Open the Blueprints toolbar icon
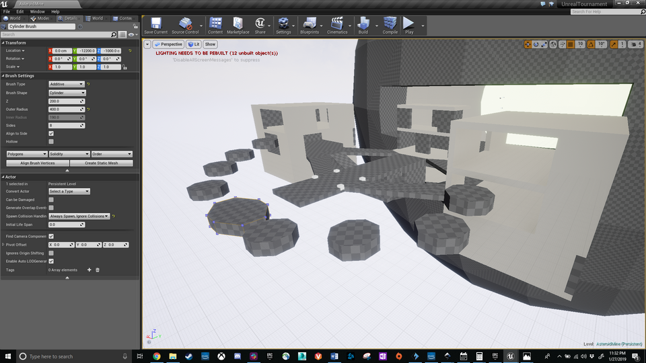 310,26
